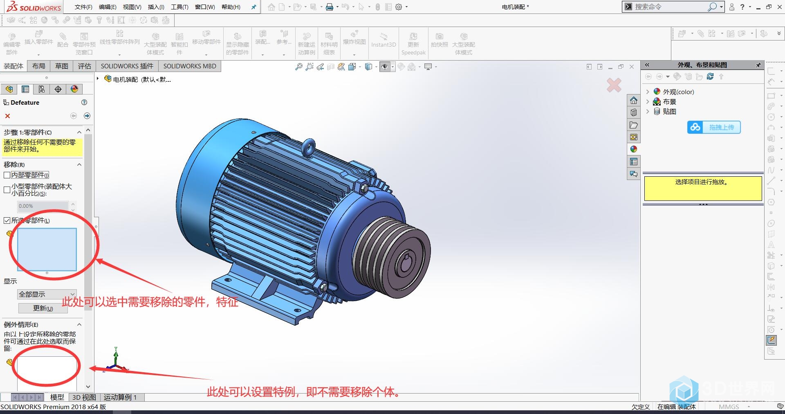Cancel Defeature with the red X
The width and height of the screenshot is (785, 414).
click(x=7, y=116)
